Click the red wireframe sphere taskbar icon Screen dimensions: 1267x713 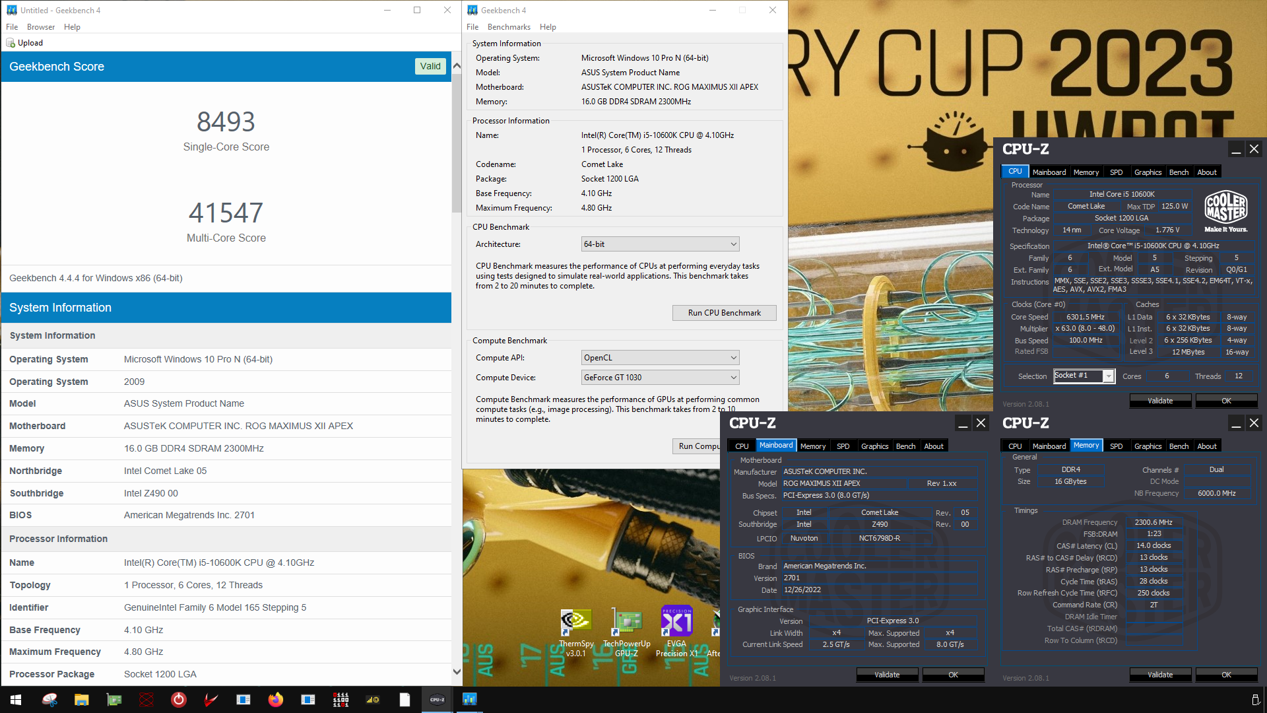(146, 700)
